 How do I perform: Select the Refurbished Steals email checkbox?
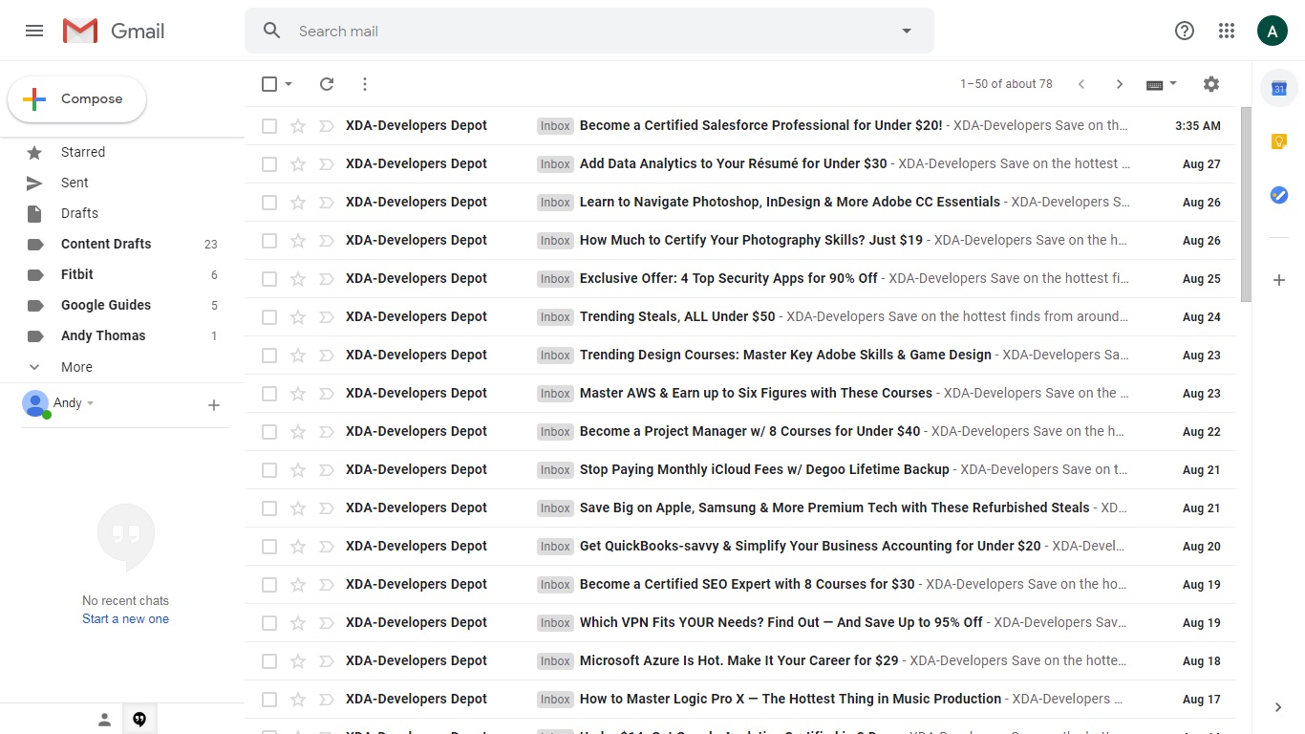coord(269,507)
